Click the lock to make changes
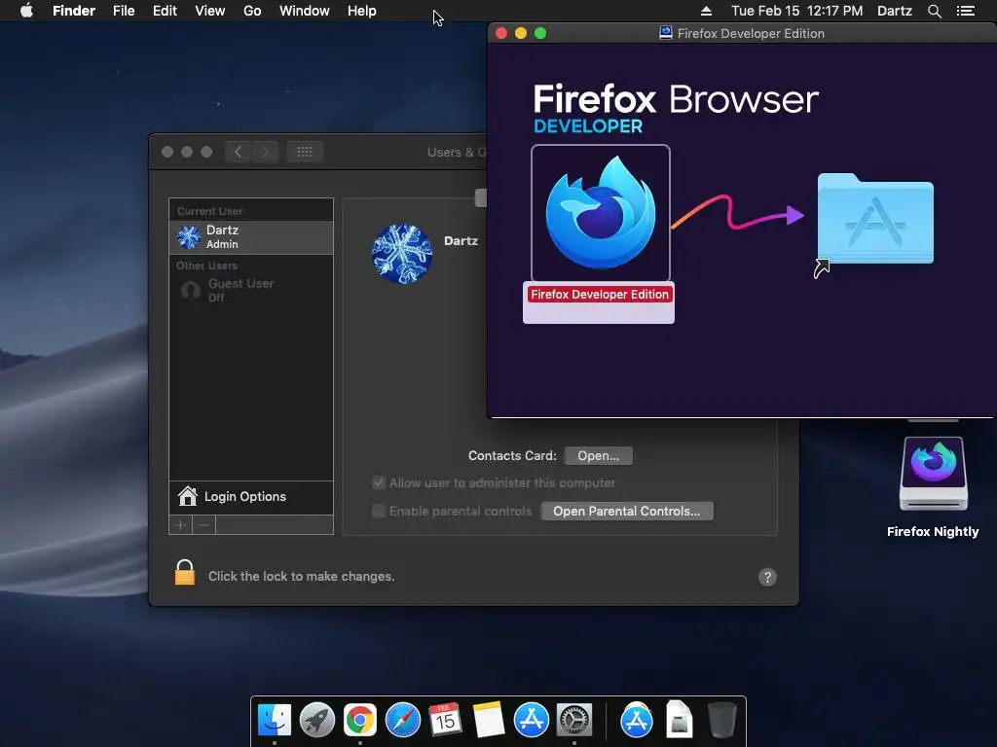 click(x=184, y=573)
